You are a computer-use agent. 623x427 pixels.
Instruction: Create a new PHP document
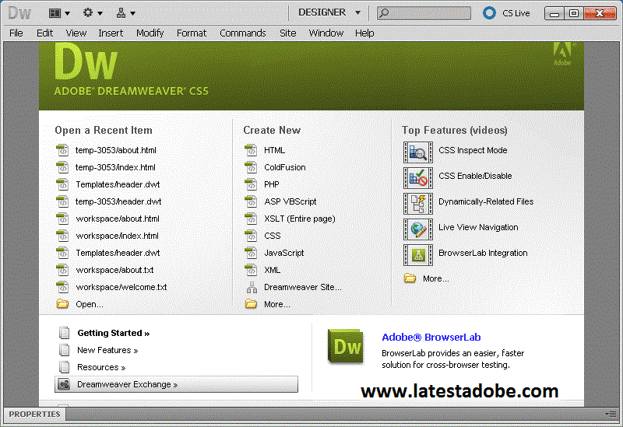coord(272,184)
